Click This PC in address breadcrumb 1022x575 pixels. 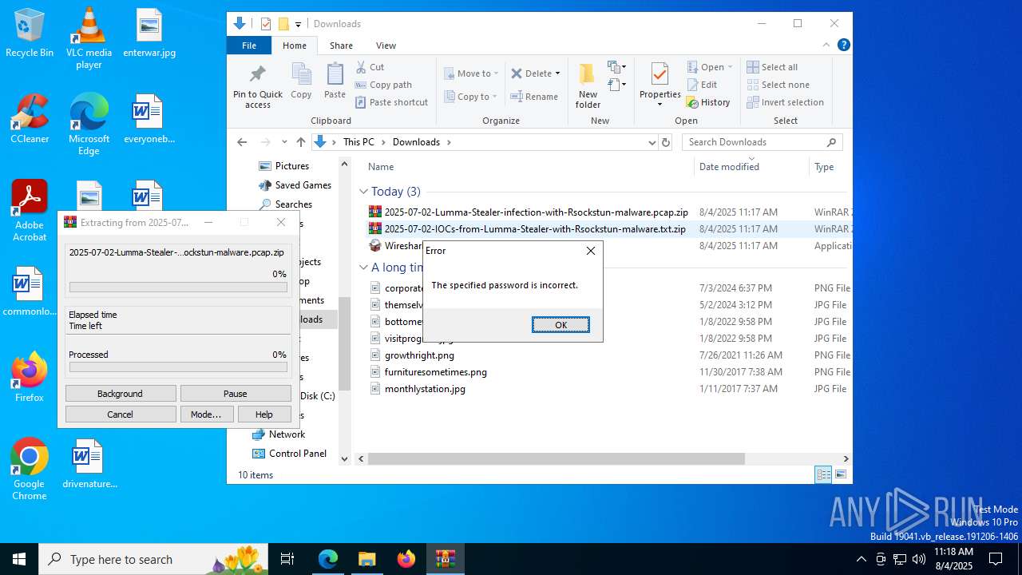pos(358,142)
